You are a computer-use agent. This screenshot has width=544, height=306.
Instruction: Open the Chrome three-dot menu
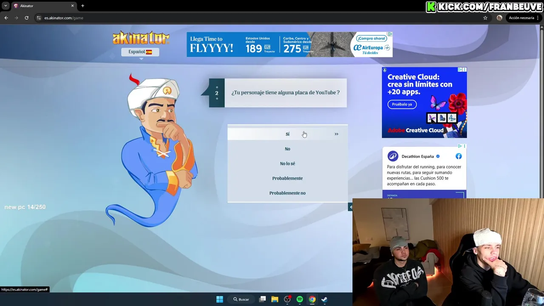(x=538, y=18)
